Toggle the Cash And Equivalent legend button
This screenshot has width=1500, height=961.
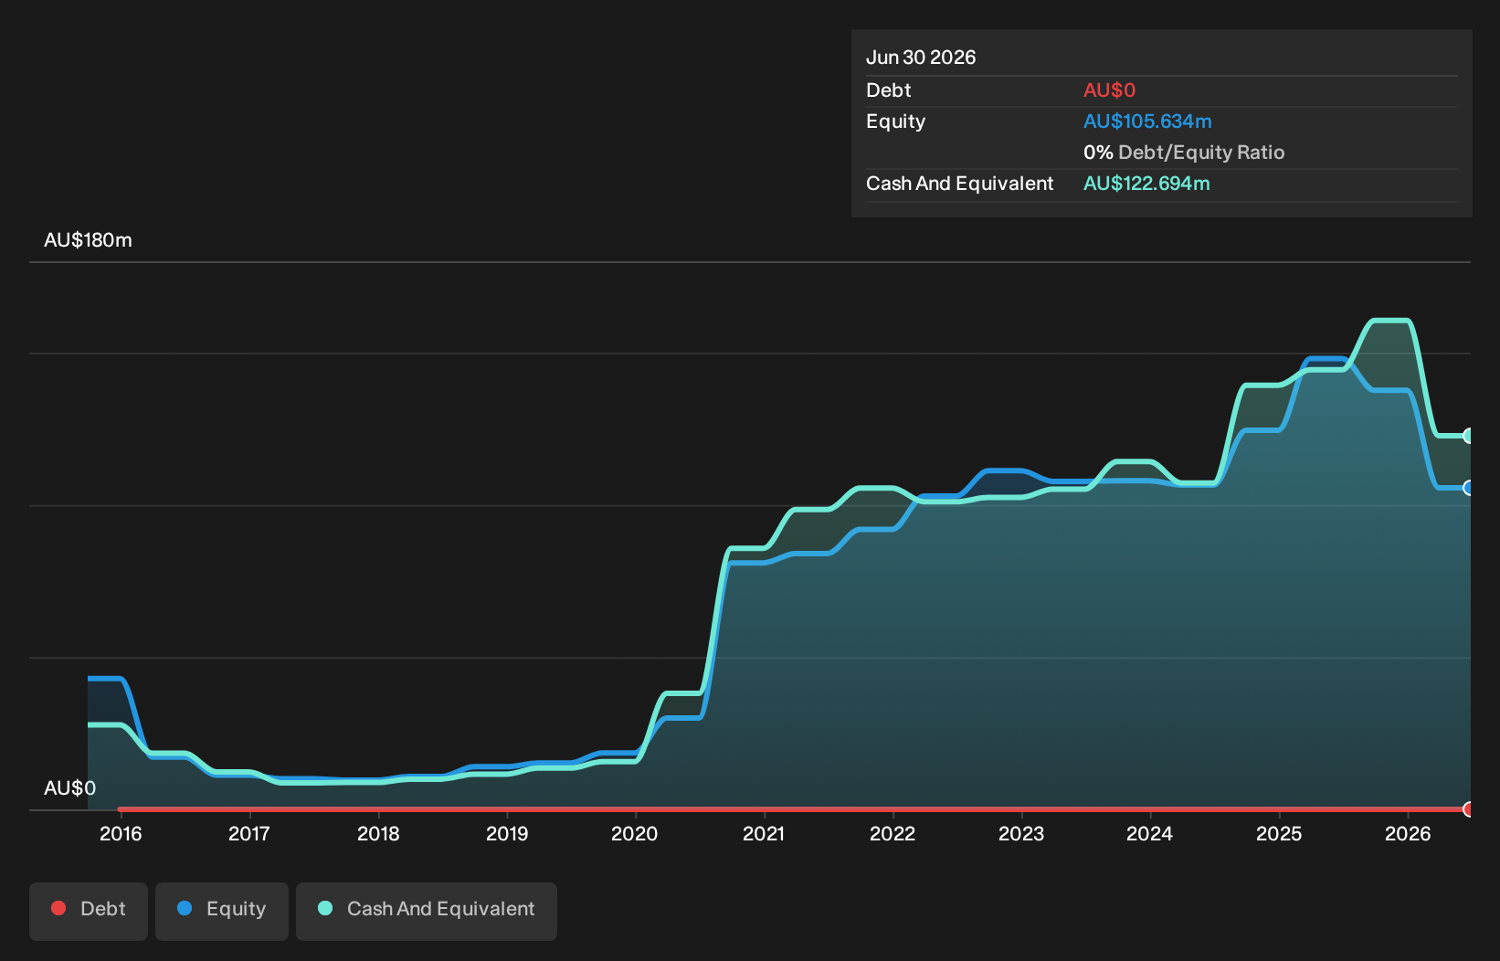click(x=427, y=911)
